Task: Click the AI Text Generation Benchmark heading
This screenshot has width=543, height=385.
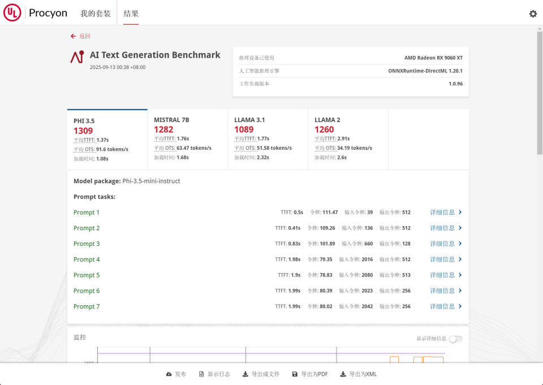Action: [155, 55]
